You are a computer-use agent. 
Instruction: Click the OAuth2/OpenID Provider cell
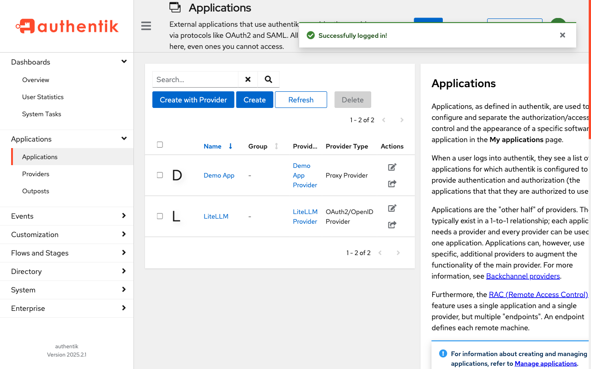[x=350, y=216]
